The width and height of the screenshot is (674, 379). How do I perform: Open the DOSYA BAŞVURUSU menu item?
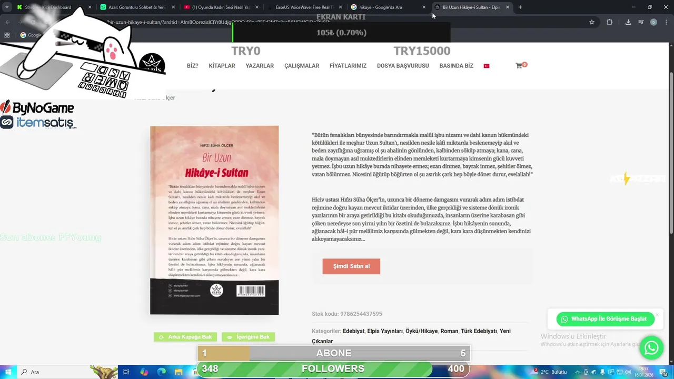403,66
